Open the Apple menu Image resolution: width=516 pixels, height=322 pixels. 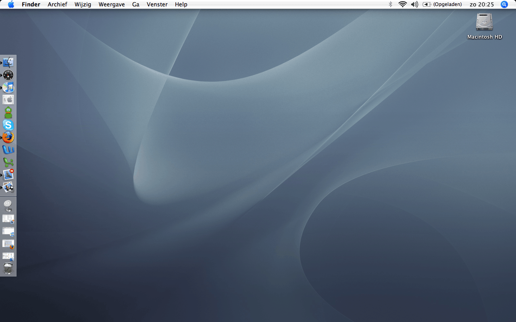[x=11, y=4]
